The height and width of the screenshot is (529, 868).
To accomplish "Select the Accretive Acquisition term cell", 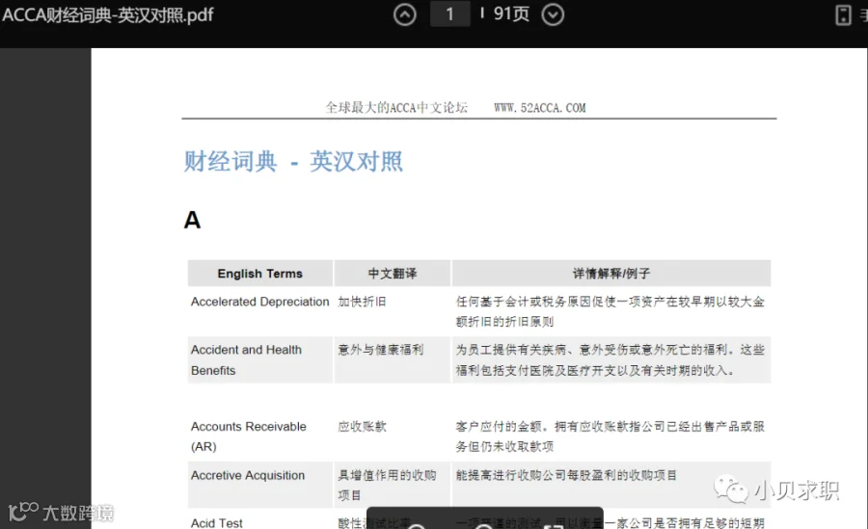I will [260, 484].
